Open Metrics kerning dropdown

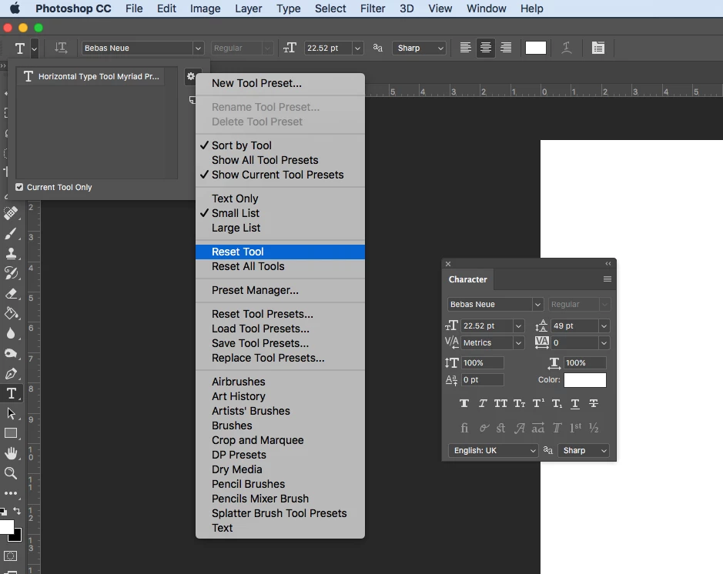click(x=518, y=342)
